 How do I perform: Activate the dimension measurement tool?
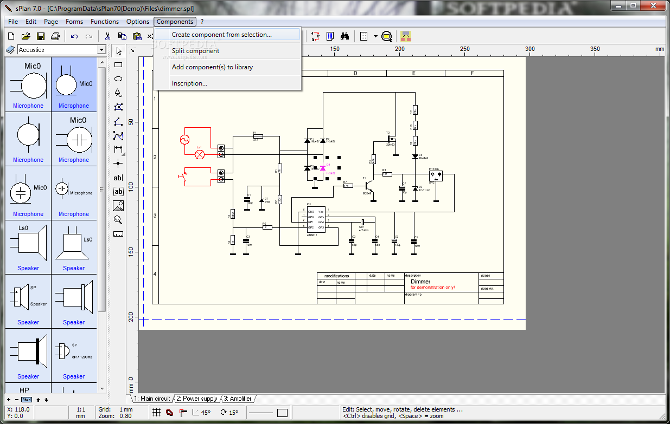118,149
